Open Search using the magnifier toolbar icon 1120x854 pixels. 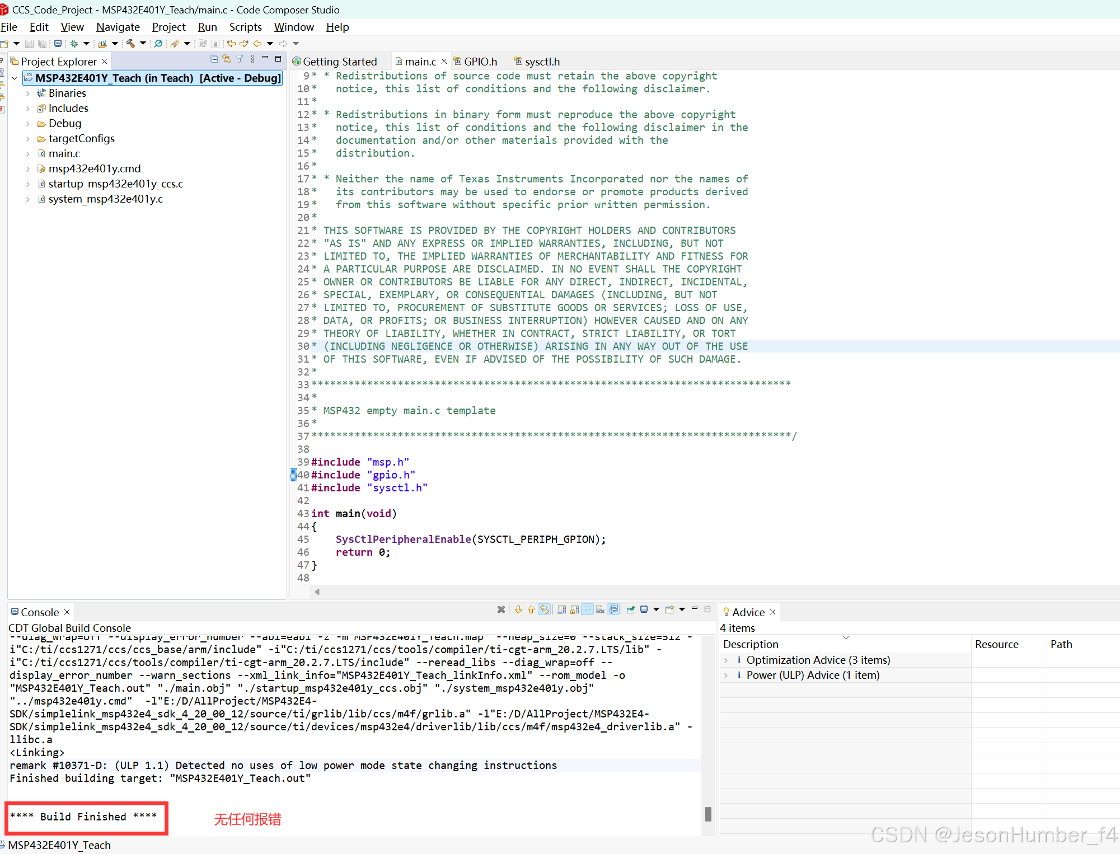coord(158,44)
